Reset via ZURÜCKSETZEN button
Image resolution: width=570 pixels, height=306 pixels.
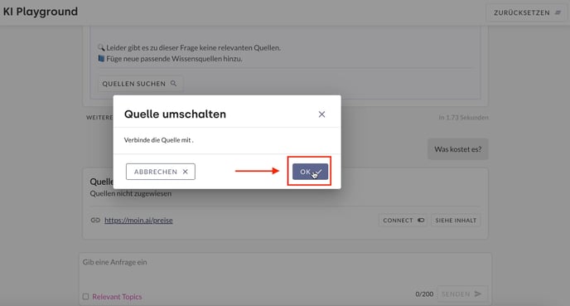pos(527,12)
